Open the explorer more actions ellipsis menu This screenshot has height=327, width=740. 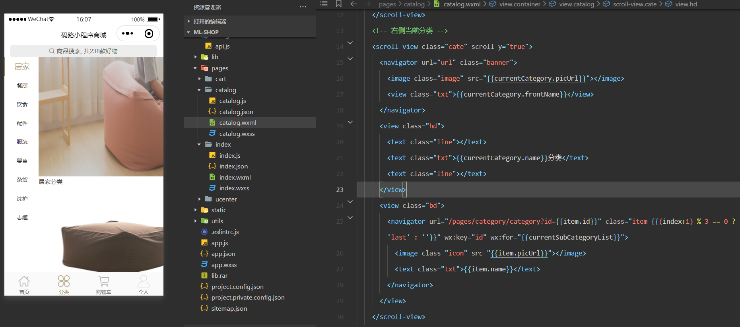(x=303, y=7)
